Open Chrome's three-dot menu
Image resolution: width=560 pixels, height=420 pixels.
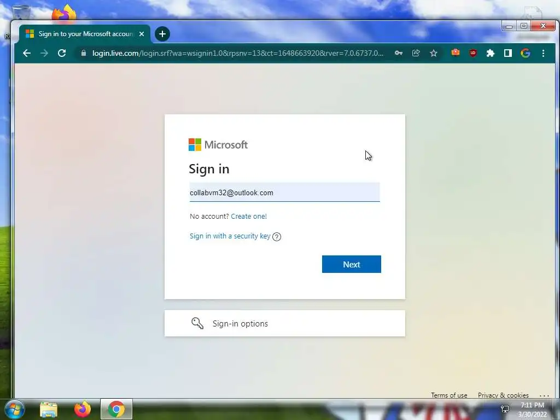coord(543,53)
